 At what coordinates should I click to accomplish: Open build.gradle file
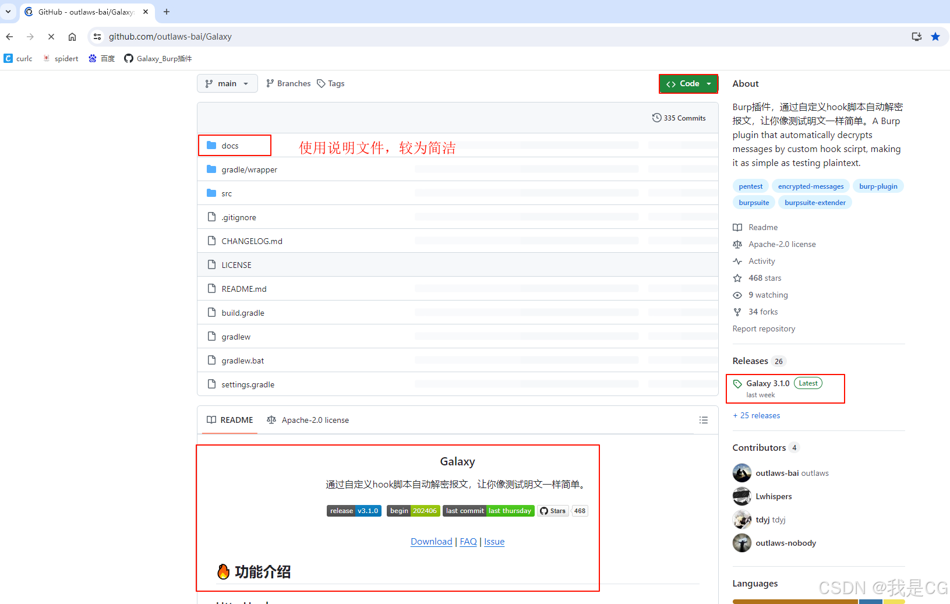[x=243, y=313]
